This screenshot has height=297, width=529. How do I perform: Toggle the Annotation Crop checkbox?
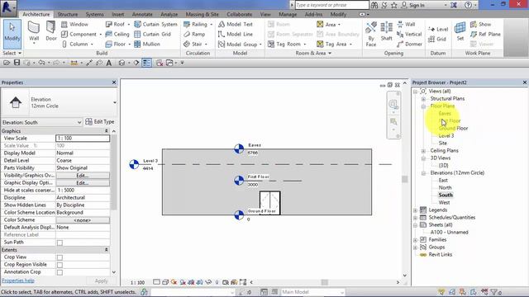click(60, 272)
